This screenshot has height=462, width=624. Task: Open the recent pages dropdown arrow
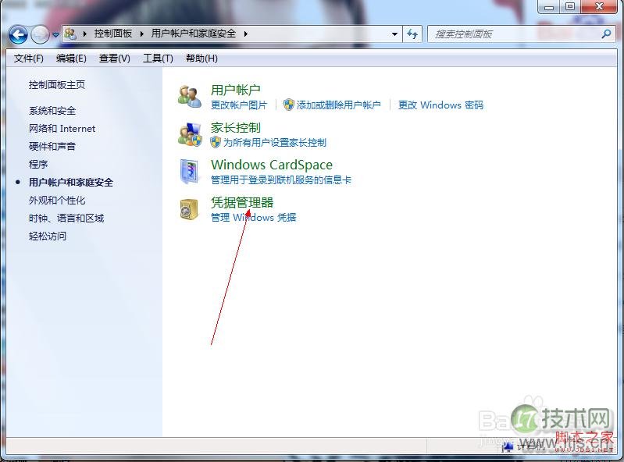tap(55, 35)
